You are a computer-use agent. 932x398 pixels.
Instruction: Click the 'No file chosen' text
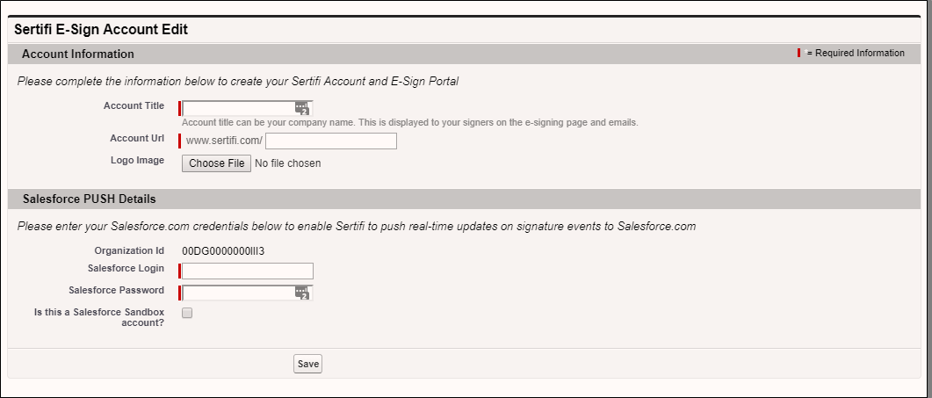(x=288, y=163)
